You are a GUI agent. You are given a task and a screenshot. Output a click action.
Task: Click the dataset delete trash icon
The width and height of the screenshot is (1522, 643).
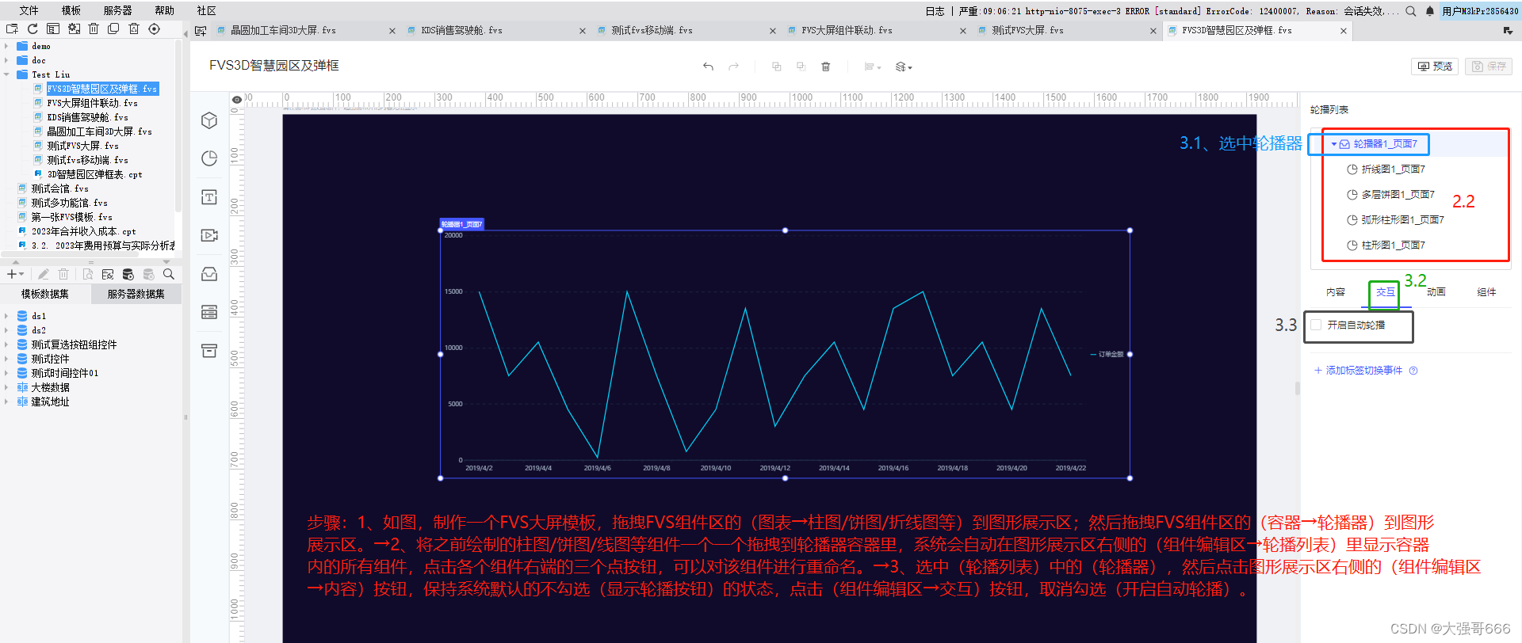coord(63,274)
